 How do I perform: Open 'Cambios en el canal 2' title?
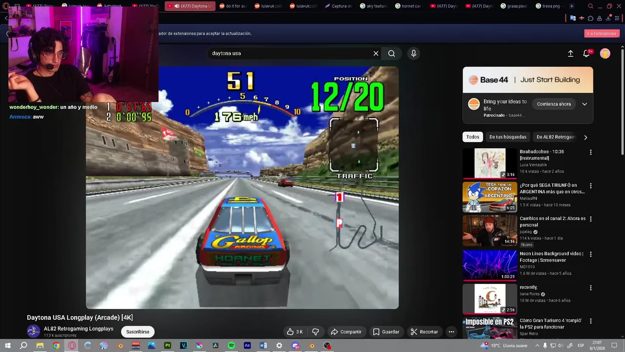pyautogui.click(x=553, y=222)
